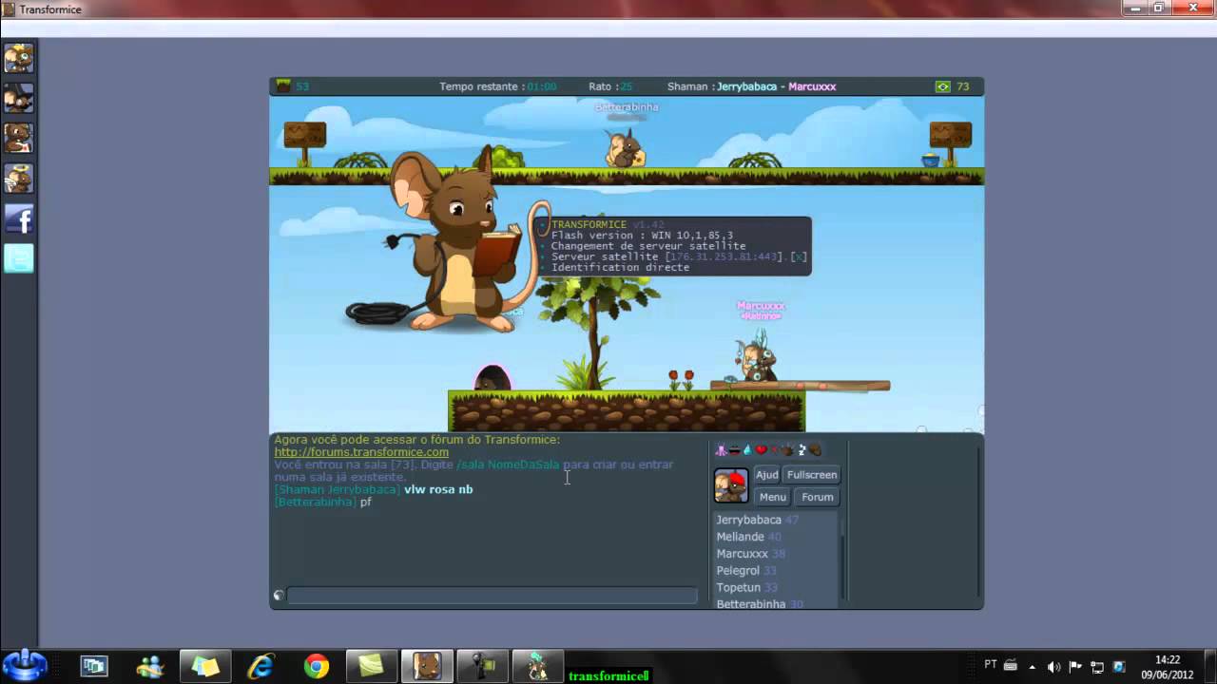Click the cheese pot under the sign
The height and width of the screenshot is (684, 1217).
point(930,160)
